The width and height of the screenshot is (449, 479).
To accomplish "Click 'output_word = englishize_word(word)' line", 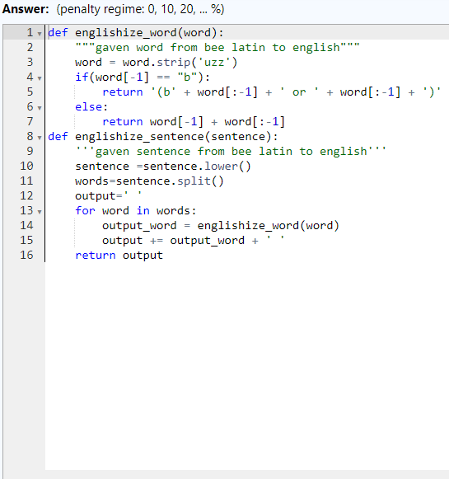I will click(221, 225).
